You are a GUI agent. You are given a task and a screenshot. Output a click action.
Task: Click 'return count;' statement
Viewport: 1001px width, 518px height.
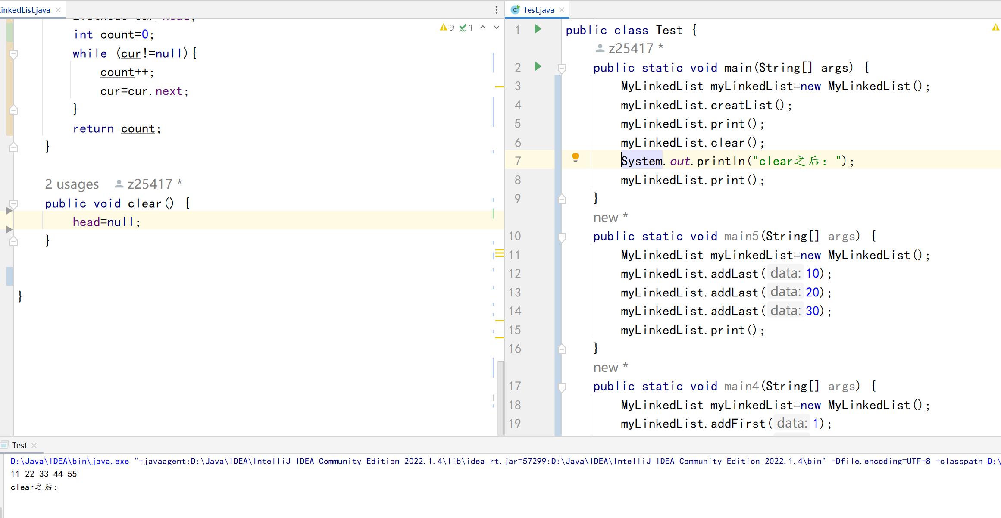(116, 128)
